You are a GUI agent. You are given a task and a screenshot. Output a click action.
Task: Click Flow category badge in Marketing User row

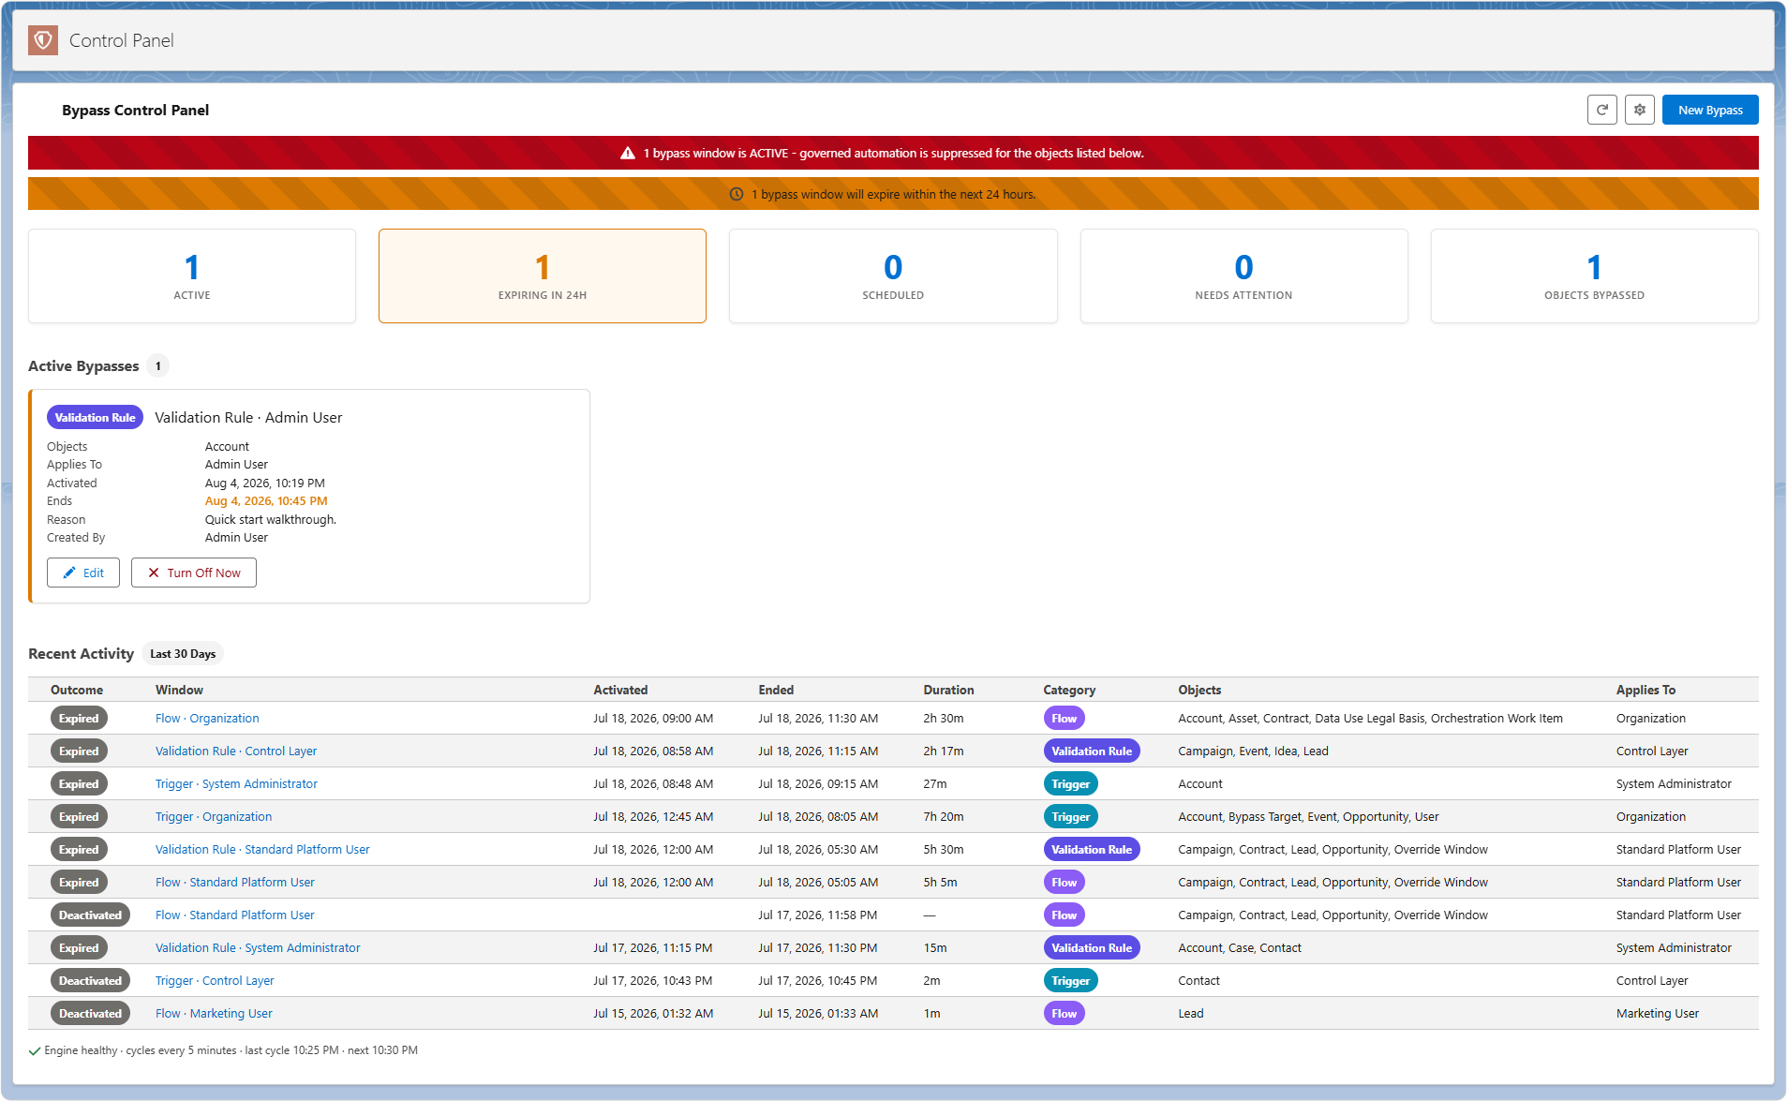pyautogui.click(x=1064, y=1013)
